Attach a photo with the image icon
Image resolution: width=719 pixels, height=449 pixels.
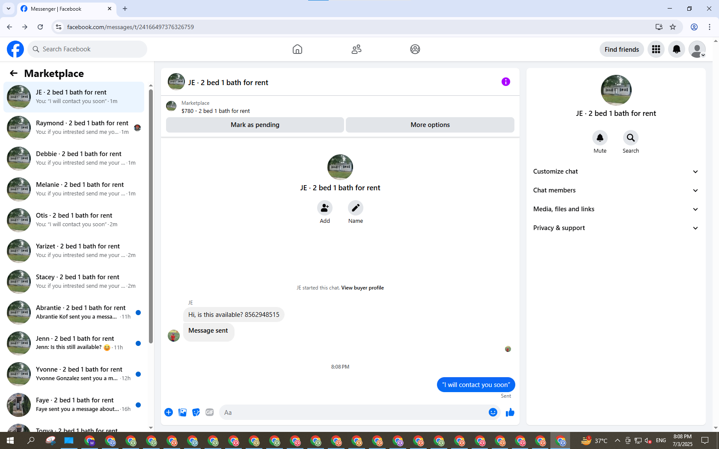click(x=182, y=412)
